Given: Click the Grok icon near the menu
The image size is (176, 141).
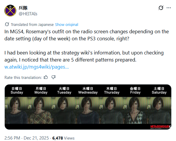Looking at the screenshot, I should (x=161, y=8).
